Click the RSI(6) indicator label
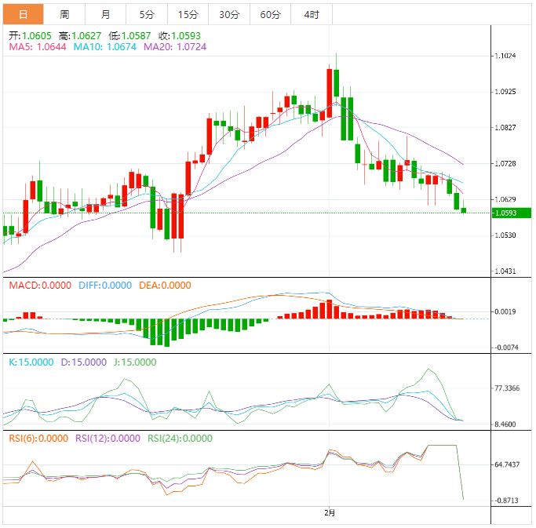This screenshot has height=528, width=536. [x=38, y=439]
